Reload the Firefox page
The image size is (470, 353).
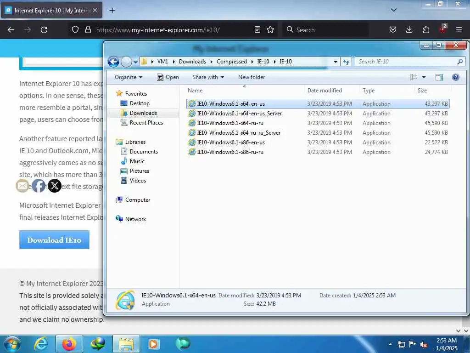pos(44,30)
